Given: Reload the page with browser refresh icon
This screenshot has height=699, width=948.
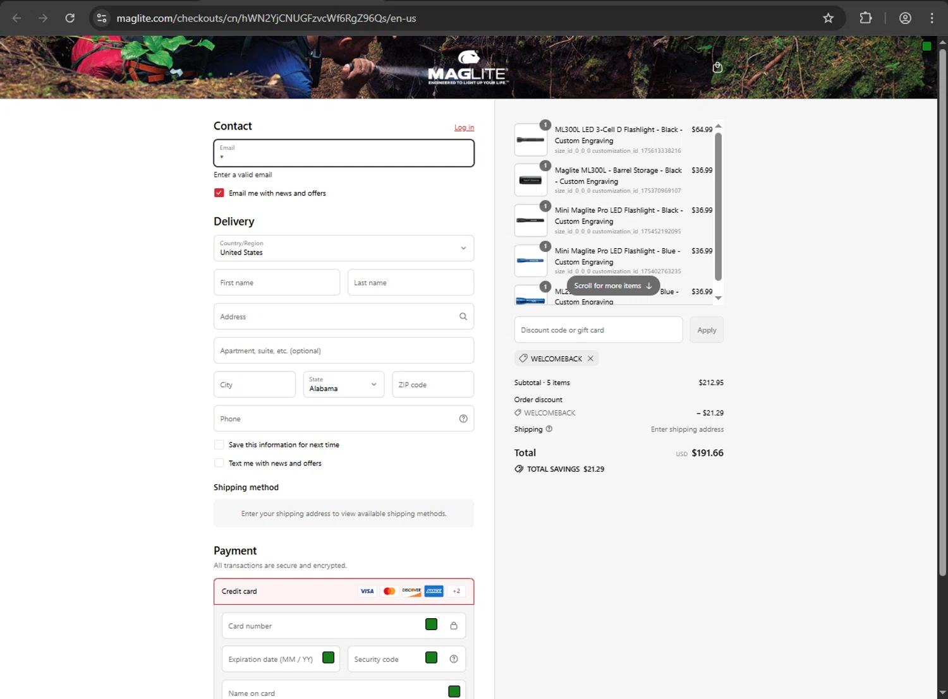Looking at the screenshot, I should coord(70,18).
